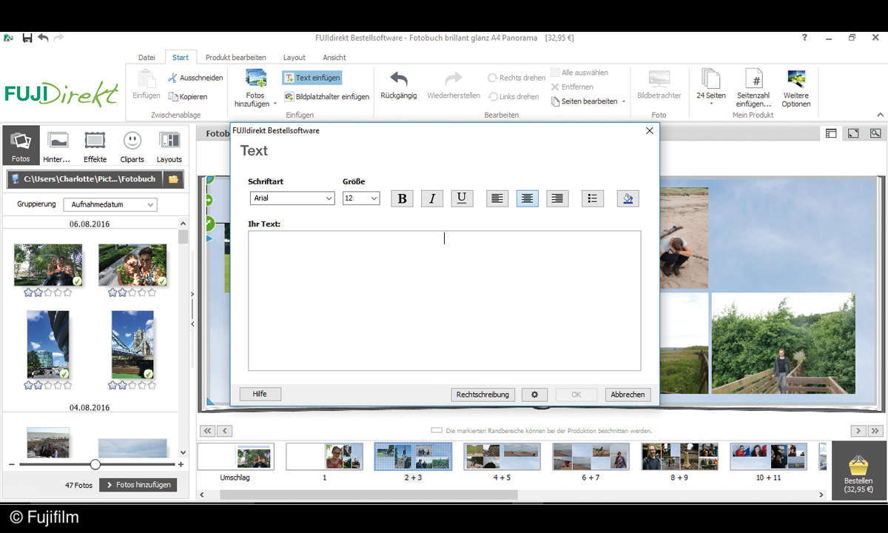Toggle Underline formatting
The image size is (888, 533).
tap(462, 198)
